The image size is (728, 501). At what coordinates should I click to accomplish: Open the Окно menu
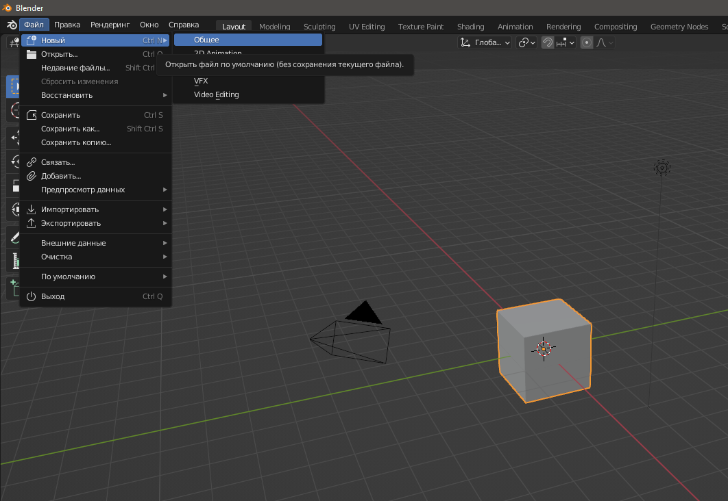[x=149, y=25]
